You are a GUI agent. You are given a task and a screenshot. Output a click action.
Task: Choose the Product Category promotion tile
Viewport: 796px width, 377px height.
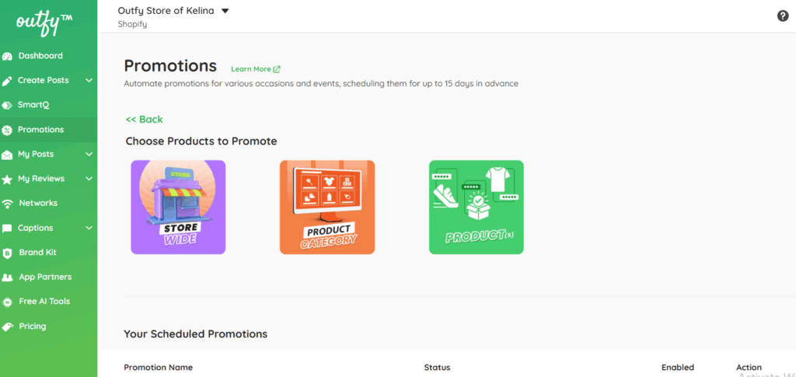tap(327, 207)
